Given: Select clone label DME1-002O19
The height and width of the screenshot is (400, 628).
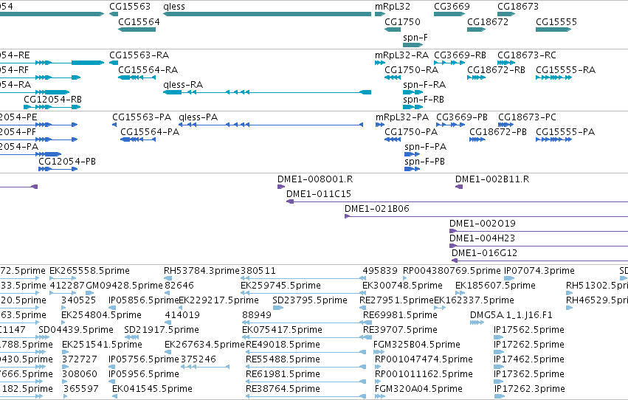Looking at the screenshot, I should (x=482, y=224).
